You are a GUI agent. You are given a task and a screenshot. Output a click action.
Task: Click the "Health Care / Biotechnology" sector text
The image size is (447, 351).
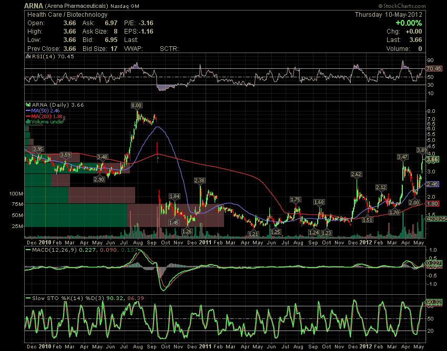click(x=67, y=15)
